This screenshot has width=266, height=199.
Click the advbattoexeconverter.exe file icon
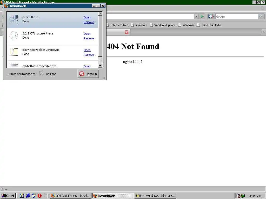point(14,66)
